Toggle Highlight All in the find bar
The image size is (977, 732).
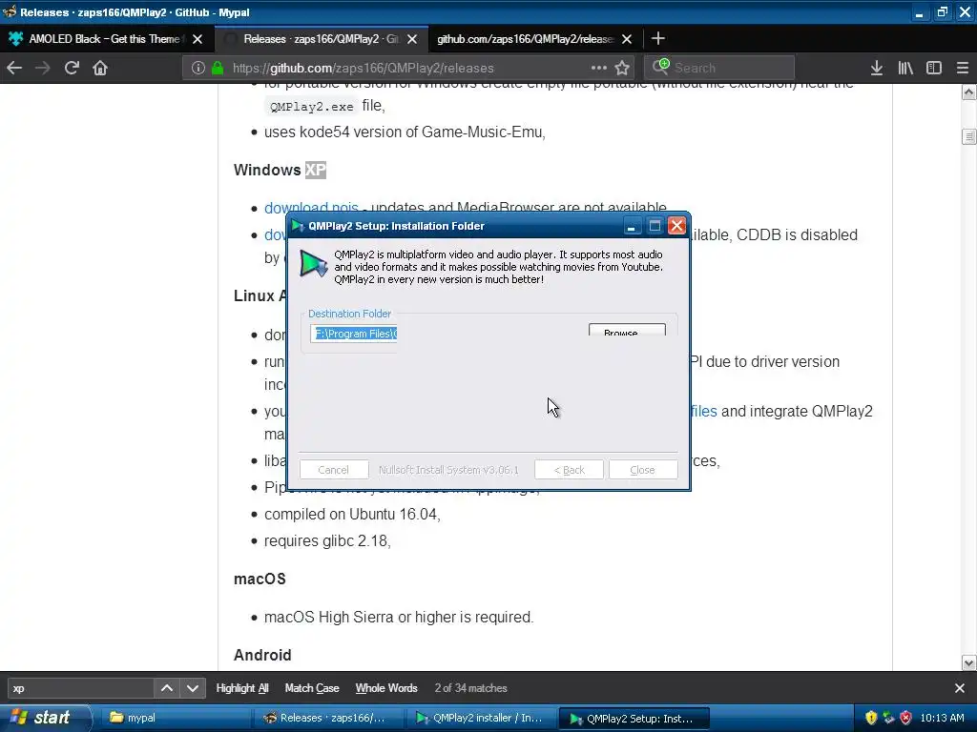point(242,688)
